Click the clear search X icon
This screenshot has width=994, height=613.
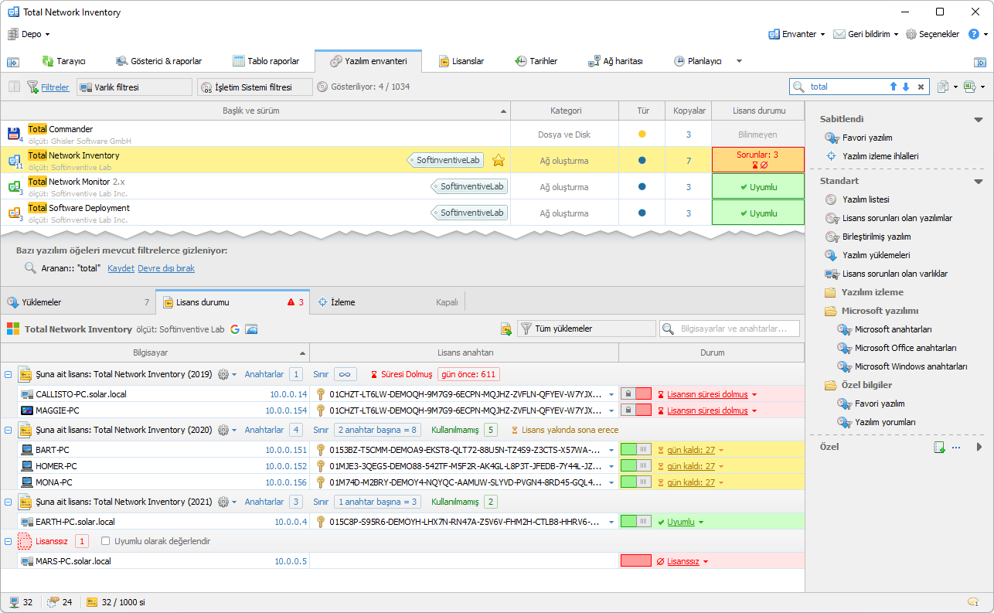point(921,87)
